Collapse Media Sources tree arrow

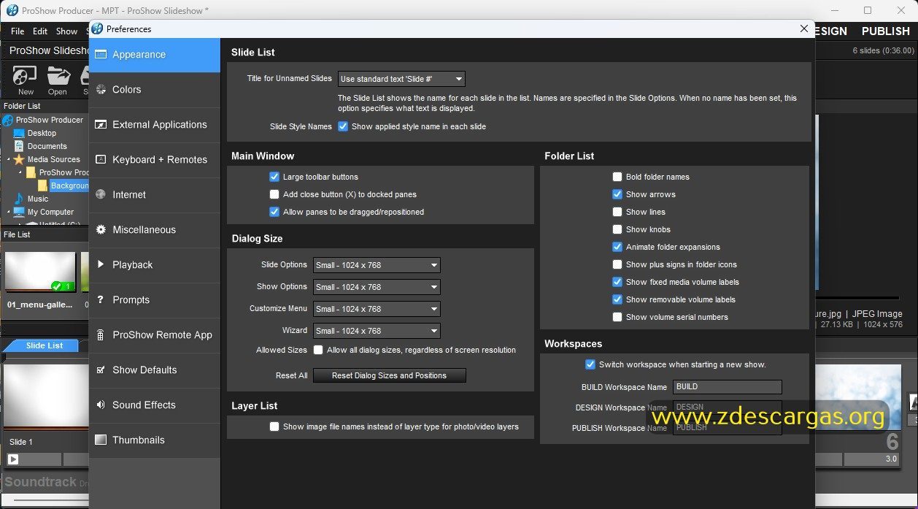(x=9, y=159)
